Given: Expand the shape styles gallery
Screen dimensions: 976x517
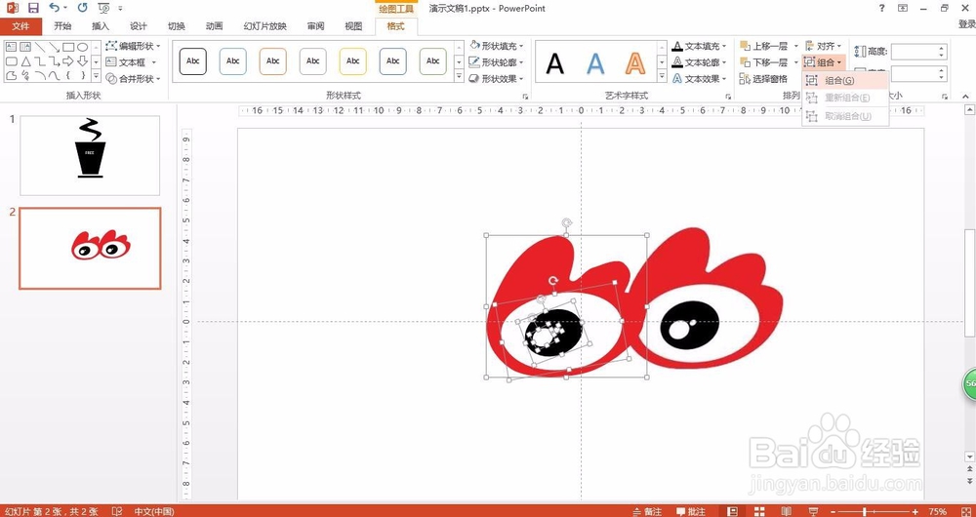Looking at the screenshot, I should [460, 76].
